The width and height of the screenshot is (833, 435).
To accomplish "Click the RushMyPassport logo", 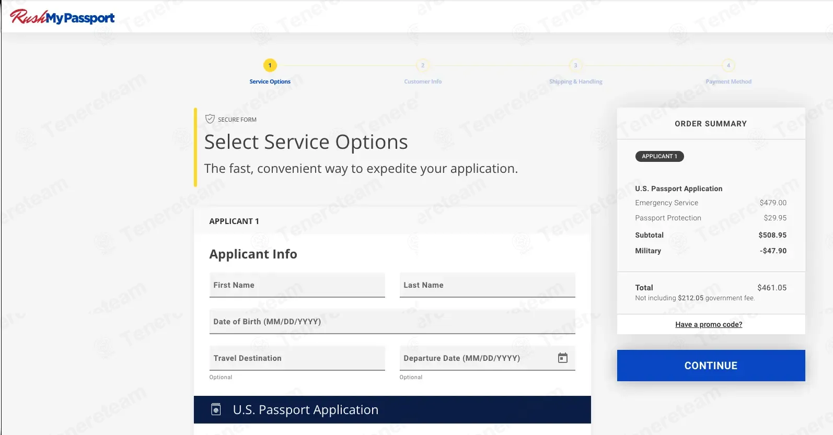I will click(62, 17).
